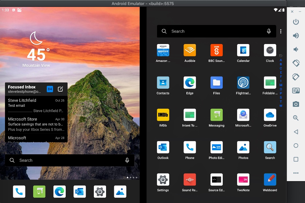This screenshot has width=305, height=203.
Task: Launch Edge from the app drawer grid
Action: pyautogui.click(x=190, y=82)
